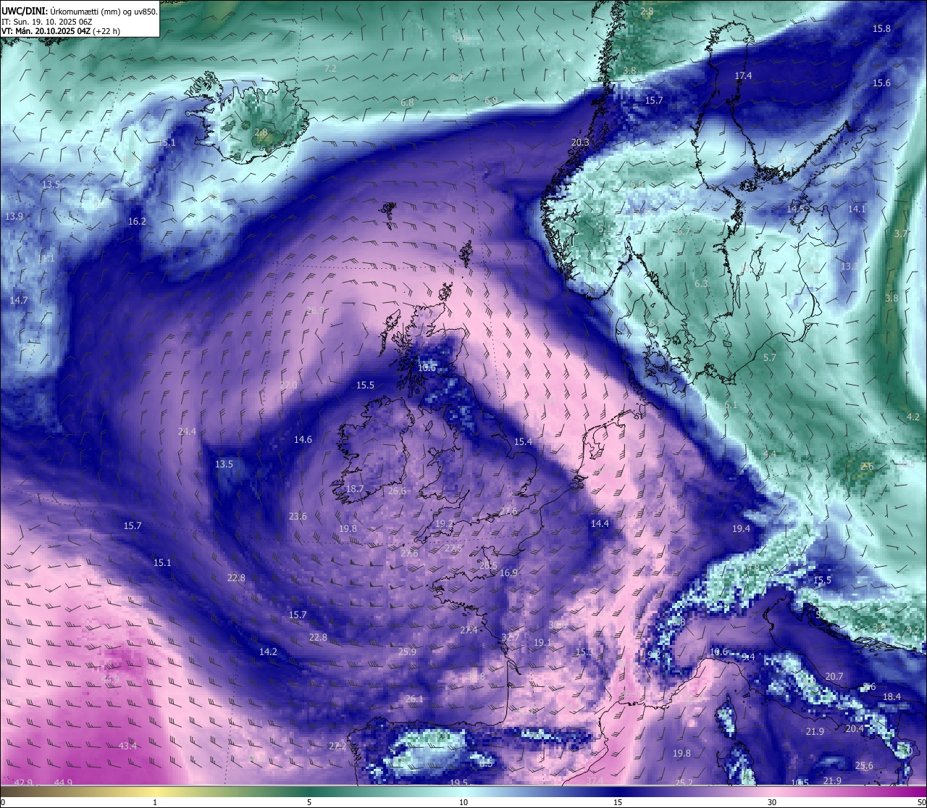This screenshot has height=808, width=927.
Task: Click the 25.2 value label
Action: click(x=684, y=783)
